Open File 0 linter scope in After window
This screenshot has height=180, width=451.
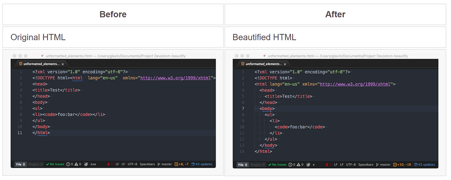243,165
